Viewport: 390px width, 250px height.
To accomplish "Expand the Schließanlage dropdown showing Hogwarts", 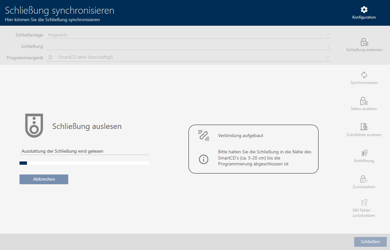I will [x=188, y=35].
